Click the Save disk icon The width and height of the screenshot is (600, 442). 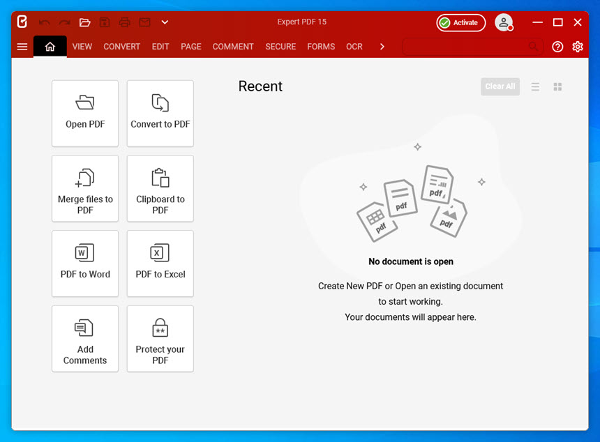pyautogui.click(x=105, y=22)
